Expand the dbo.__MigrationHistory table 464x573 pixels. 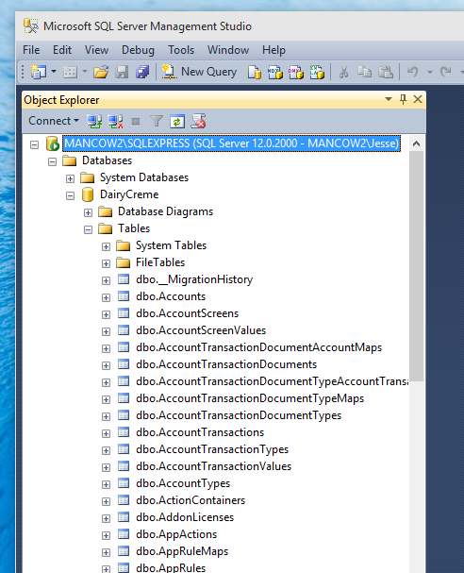(106, 280)
